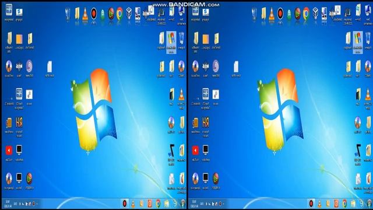Click VLC button in right taskbar
This screenshot has width=373, height=210.
click(x=319, y=204)
